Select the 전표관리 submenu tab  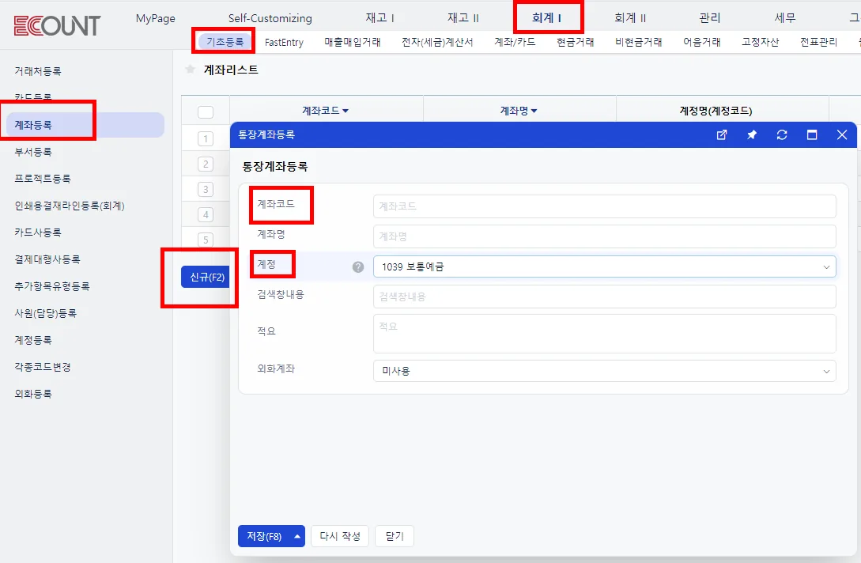point(819,42)
